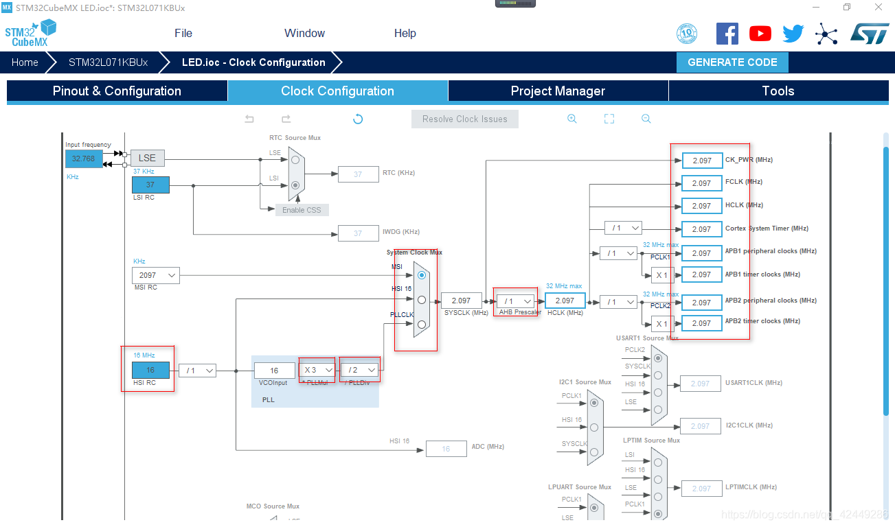Click the GENERATE CODE button

732,62
